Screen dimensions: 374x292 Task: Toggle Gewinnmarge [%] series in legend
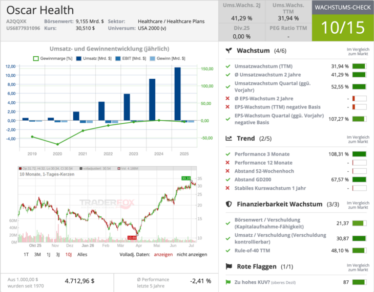(x=53, y=58)
